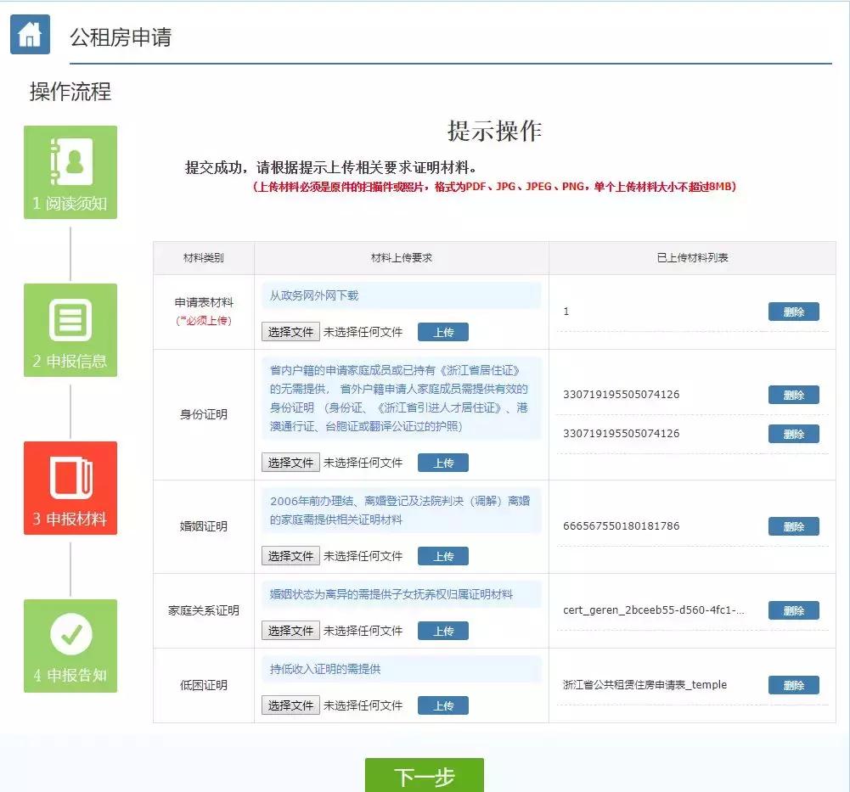850x792 pixels.
Task: Click 选择文件 in the 低困证明 row
Action: click(x=290, y=705)
